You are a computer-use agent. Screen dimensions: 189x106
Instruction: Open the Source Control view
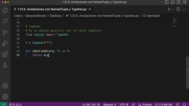(x=5, y=32)
